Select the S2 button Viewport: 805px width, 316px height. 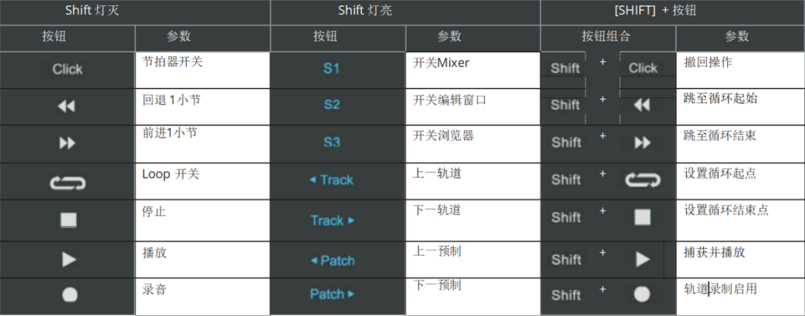[332, 105]
